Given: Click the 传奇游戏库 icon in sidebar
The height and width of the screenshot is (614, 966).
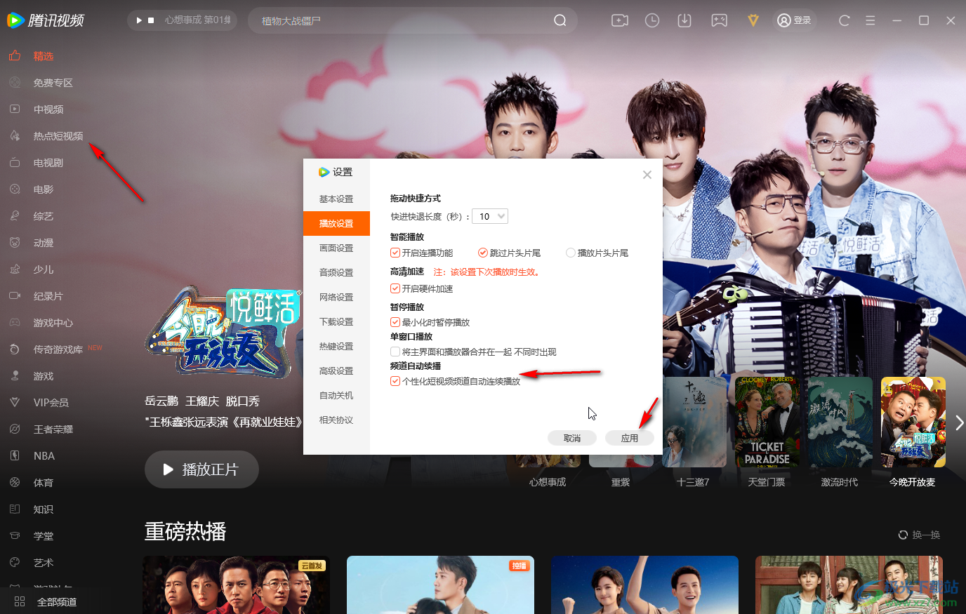Looking at the screenshot, I should point(15,349).
